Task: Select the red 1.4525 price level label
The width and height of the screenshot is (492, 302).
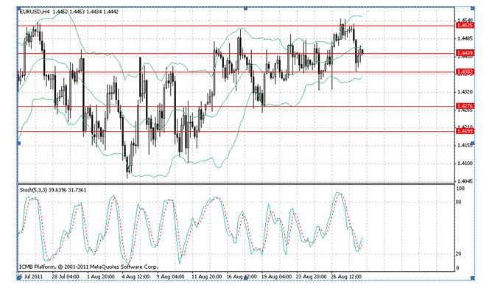Action: tap(465, 26)
